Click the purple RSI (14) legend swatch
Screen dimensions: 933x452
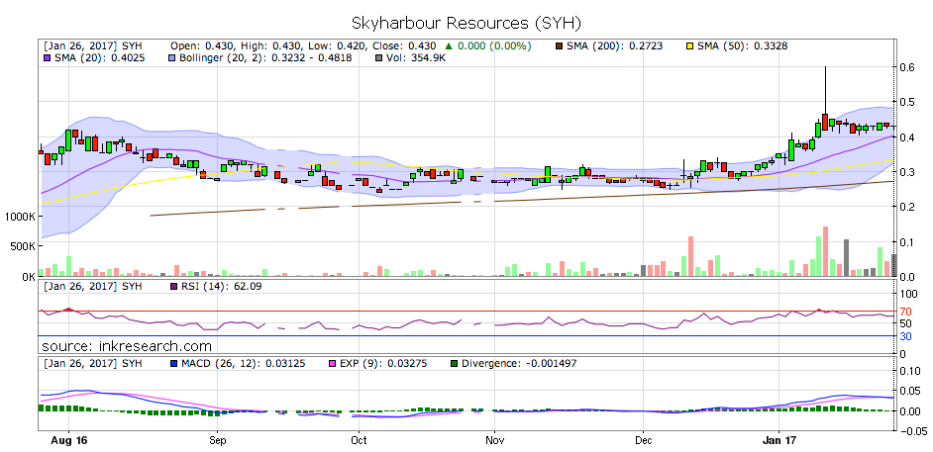[x=173, y=286]
